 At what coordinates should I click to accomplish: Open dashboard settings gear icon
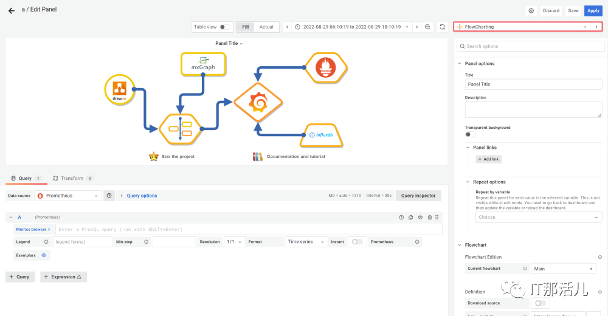(531, 10)
